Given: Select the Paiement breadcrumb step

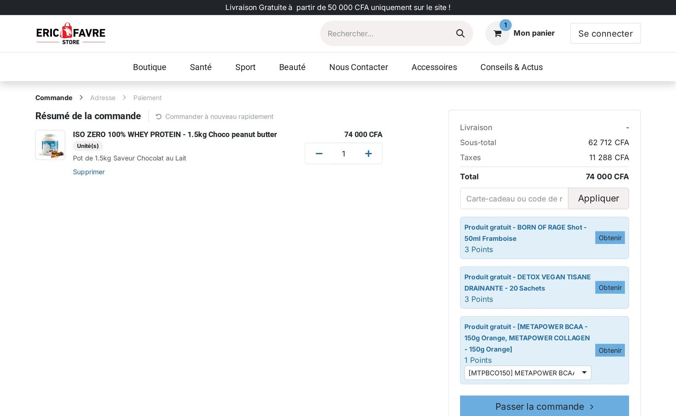Looking at the screenshot, I should point(147,98).
